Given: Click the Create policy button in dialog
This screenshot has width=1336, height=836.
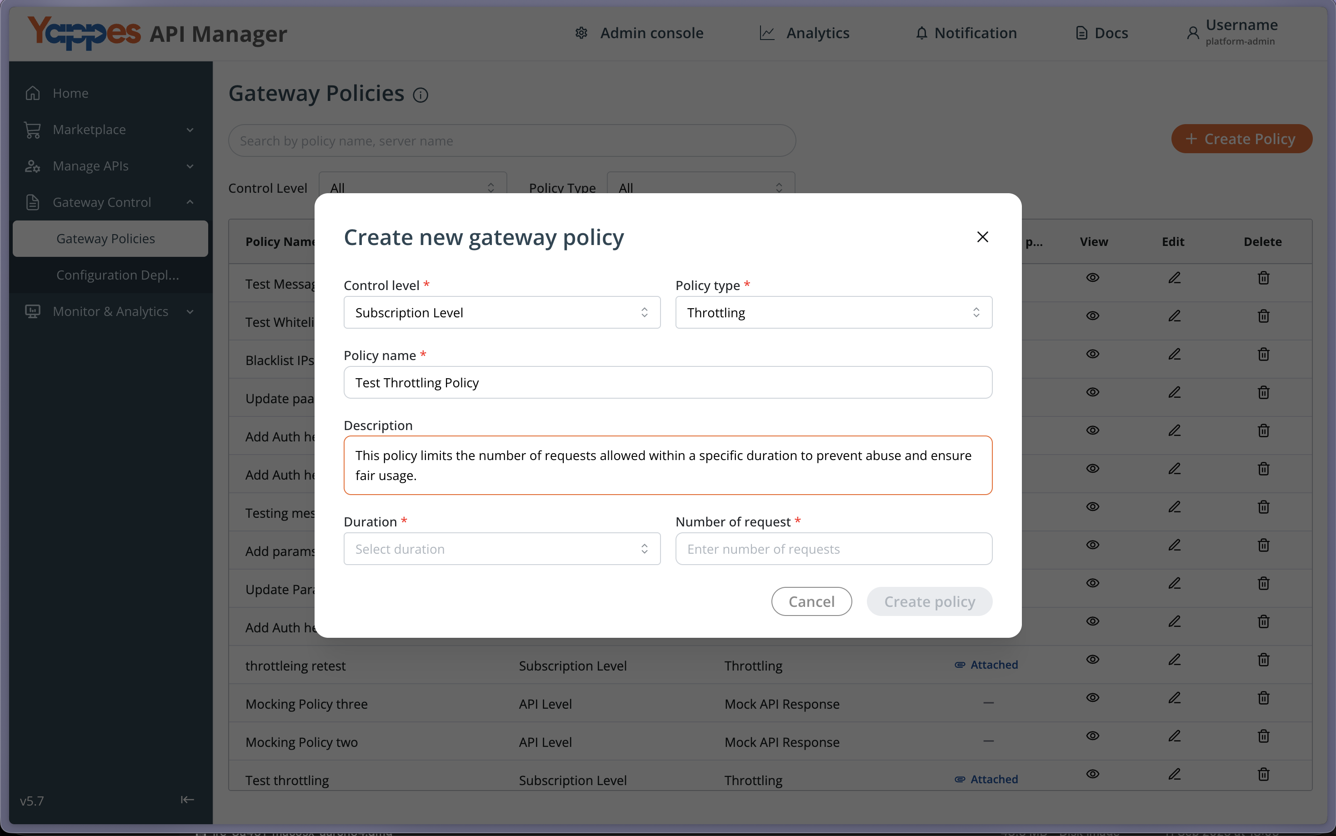Looking at the screenshot, I should (929, 601).
